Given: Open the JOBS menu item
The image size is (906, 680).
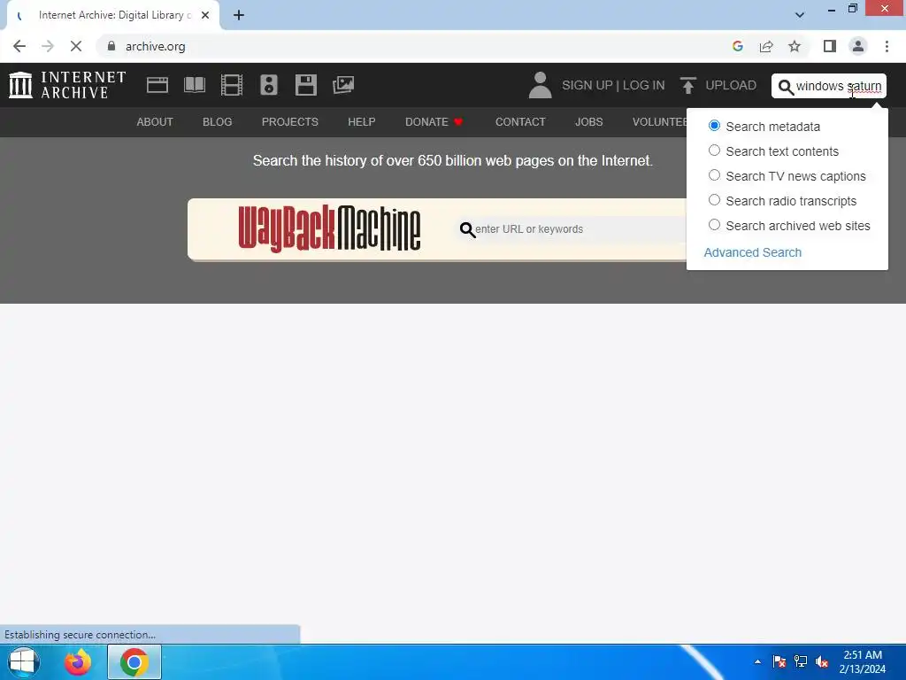Looking at the screenshot, I should pos(588,122).
